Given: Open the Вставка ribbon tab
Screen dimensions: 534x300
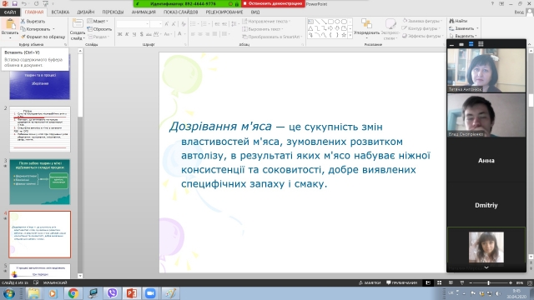Looking at the screenshot, I should coord(60,12).
